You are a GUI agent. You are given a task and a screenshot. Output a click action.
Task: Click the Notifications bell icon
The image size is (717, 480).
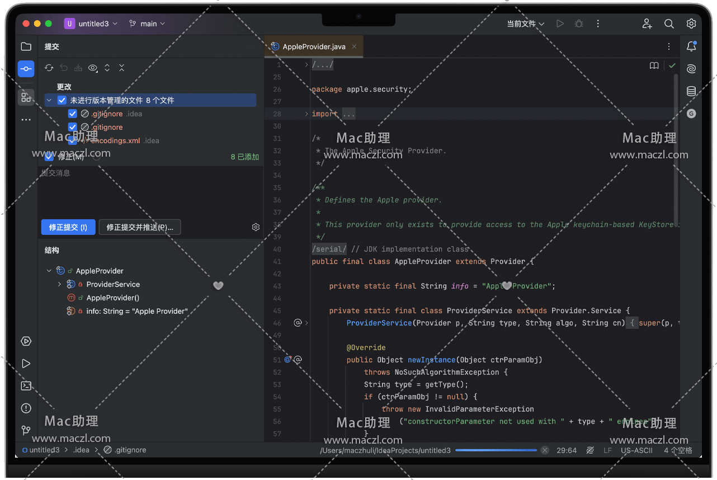click(x=691, y=46)
